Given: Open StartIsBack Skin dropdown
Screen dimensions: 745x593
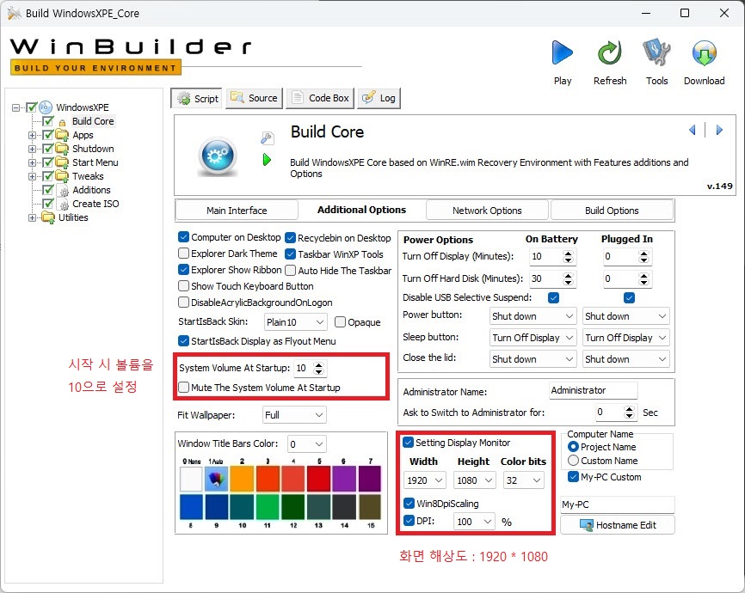Looking at the screenshot, I should pyautogui.click(x=296, y=322).
